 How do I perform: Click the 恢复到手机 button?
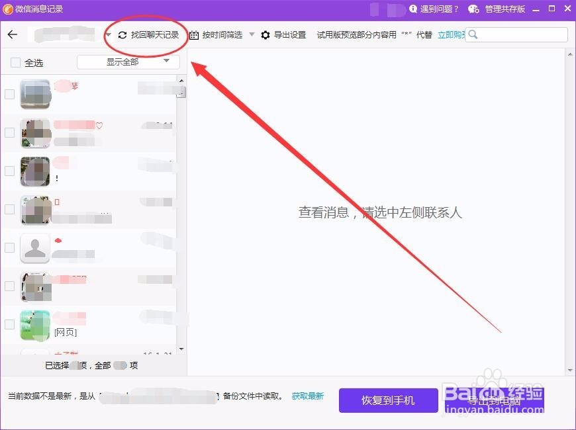click(388, 400)
